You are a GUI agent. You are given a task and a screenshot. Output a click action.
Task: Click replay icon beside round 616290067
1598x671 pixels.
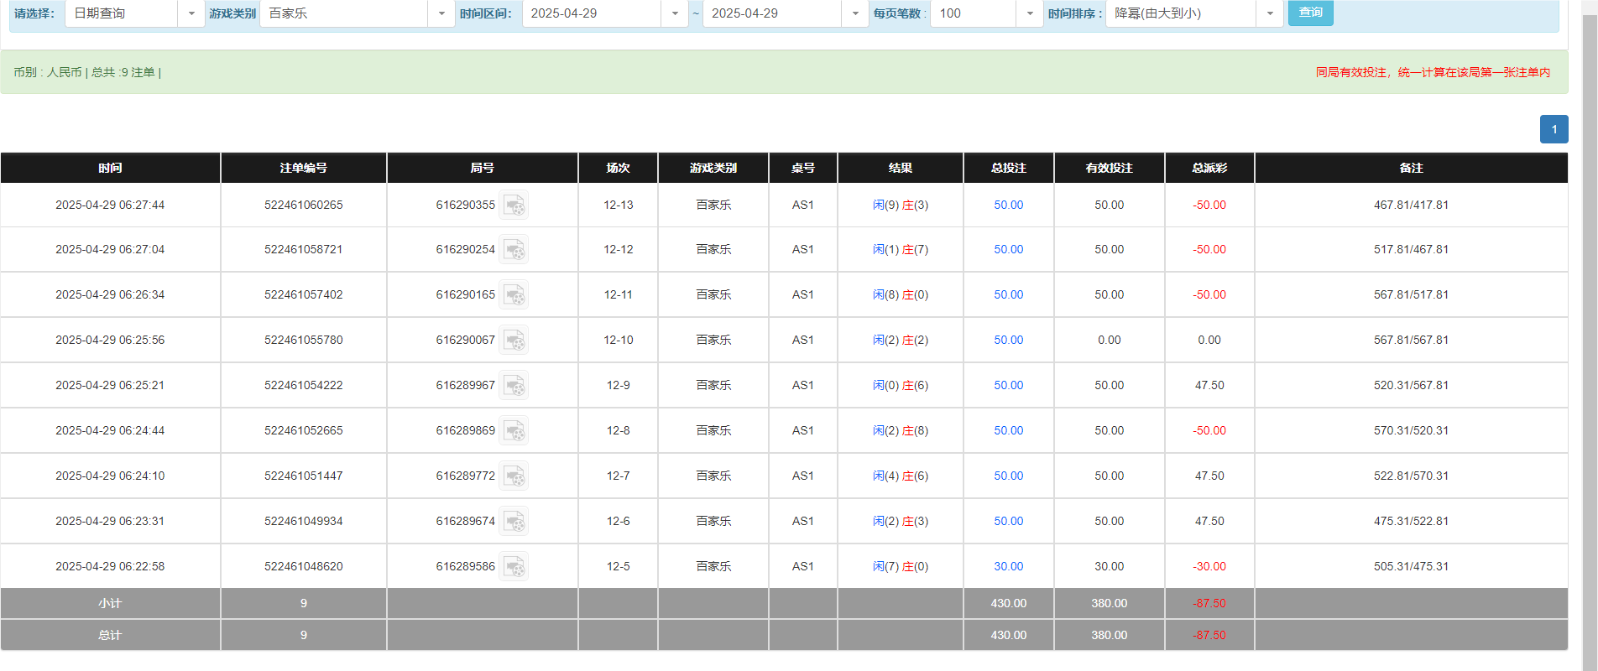[x=514, y=341]
